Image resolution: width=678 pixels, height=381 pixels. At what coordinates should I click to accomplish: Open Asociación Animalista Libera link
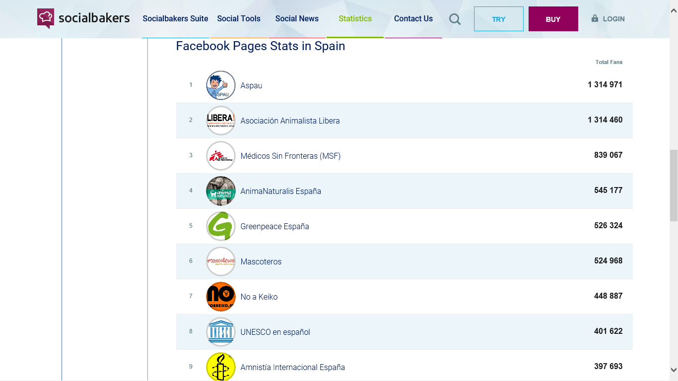tap(290, 121)
